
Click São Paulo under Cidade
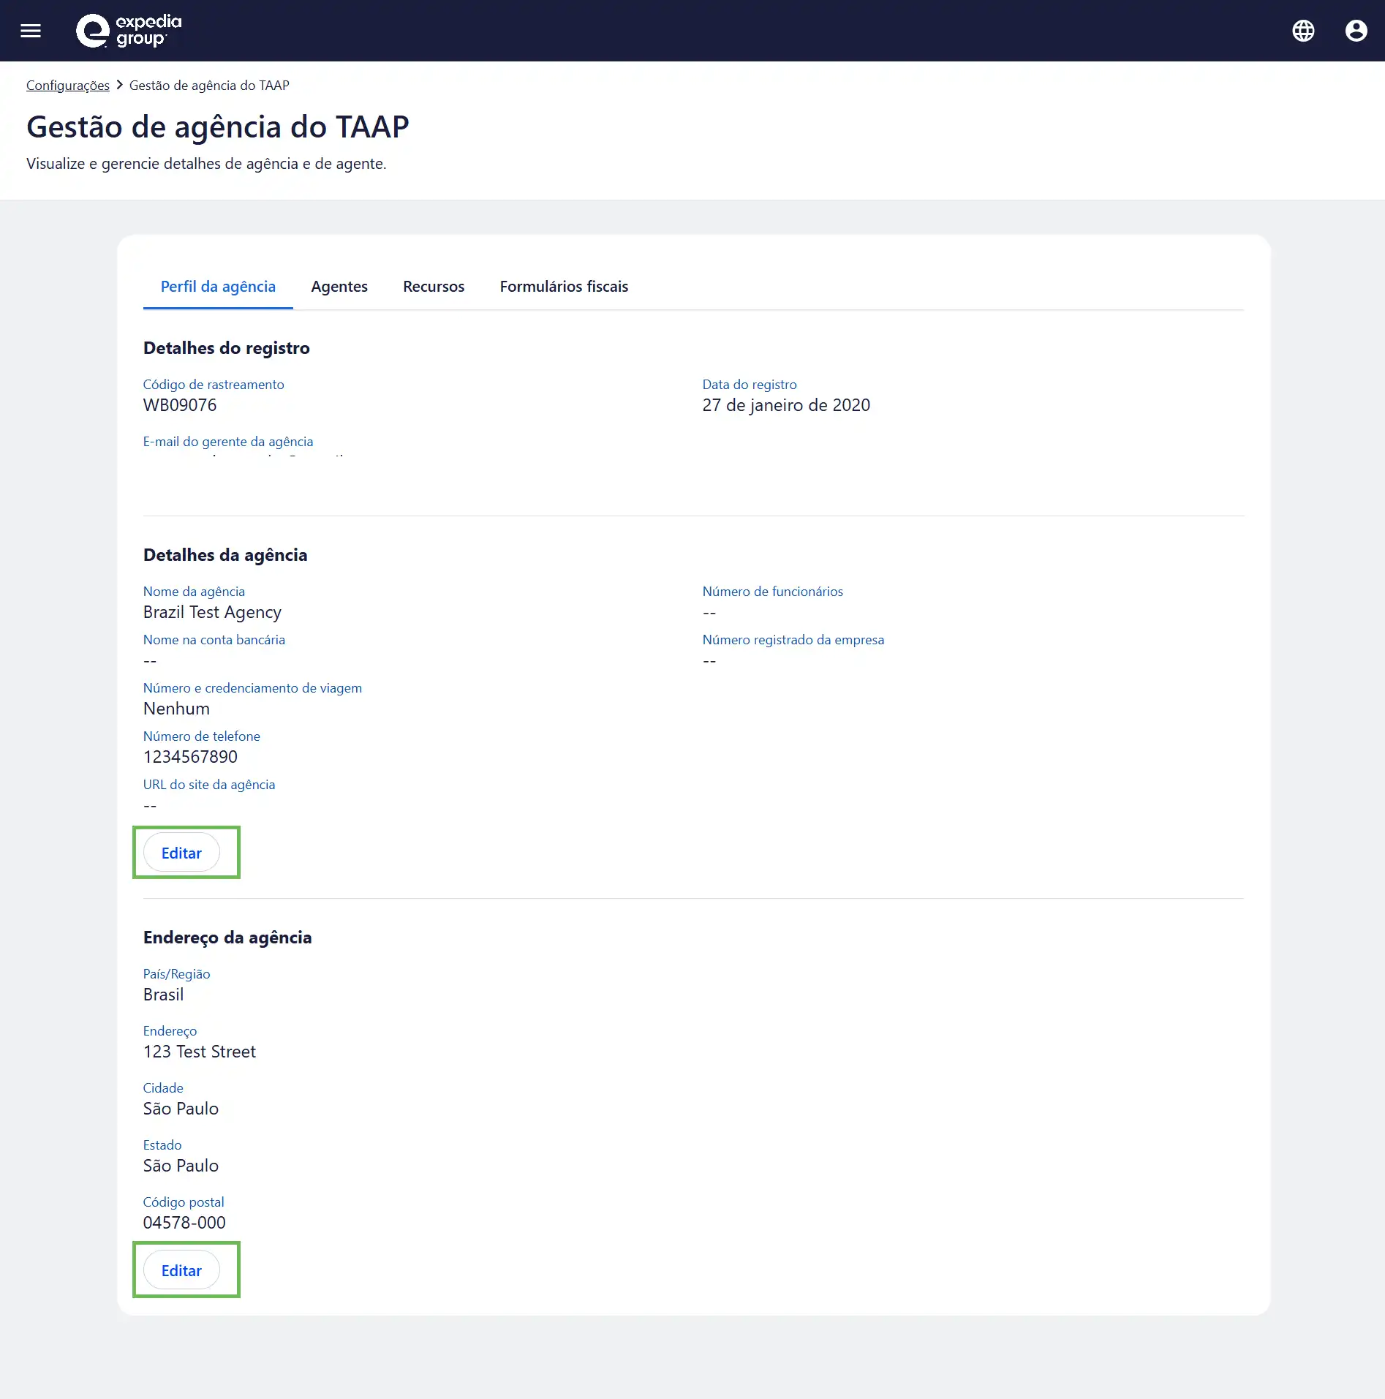(x=181, y=1108)
